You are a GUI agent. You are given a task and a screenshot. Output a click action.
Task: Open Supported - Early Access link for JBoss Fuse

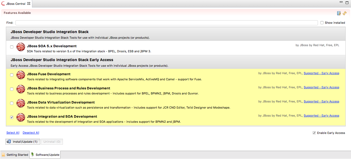point(321,73)
